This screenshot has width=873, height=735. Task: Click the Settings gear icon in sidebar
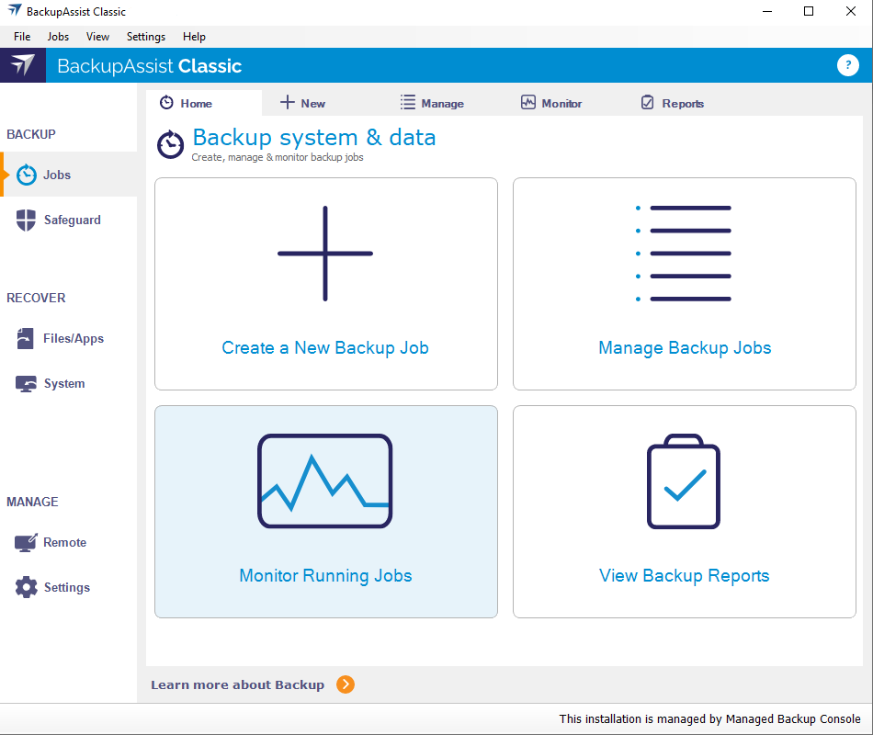tap(26, 587)
